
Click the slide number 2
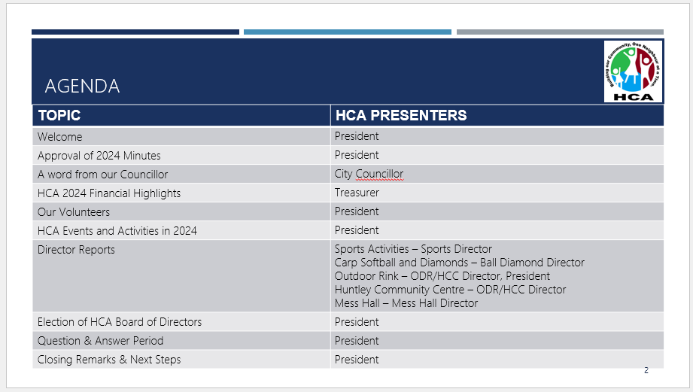646,370
